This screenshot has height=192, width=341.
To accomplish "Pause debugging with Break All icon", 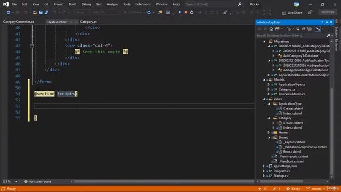I will (x=180, y=12).
